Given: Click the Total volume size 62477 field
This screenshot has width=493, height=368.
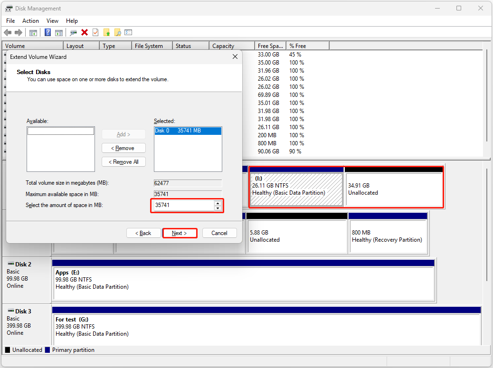Looking at the screenshot, I should coord(188,183).
